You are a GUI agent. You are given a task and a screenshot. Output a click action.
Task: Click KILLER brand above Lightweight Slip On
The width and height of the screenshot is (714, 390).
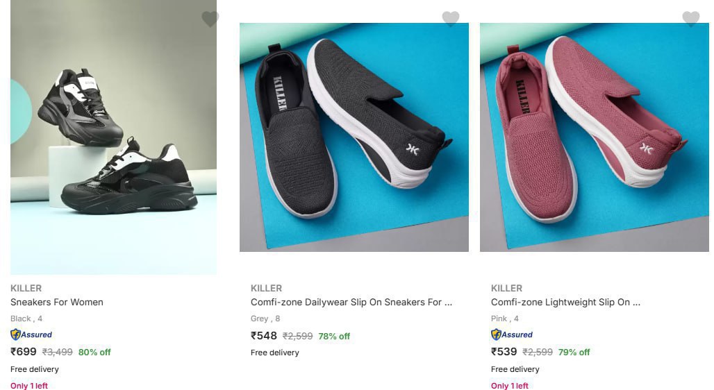click(506, 288)
